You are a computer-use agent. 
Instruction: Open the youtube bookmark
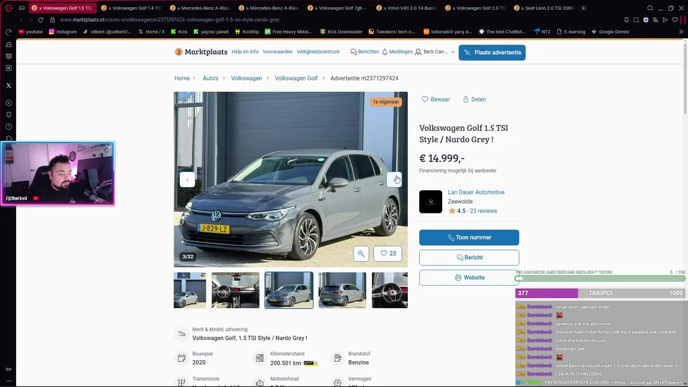click(x=31, y=32)
